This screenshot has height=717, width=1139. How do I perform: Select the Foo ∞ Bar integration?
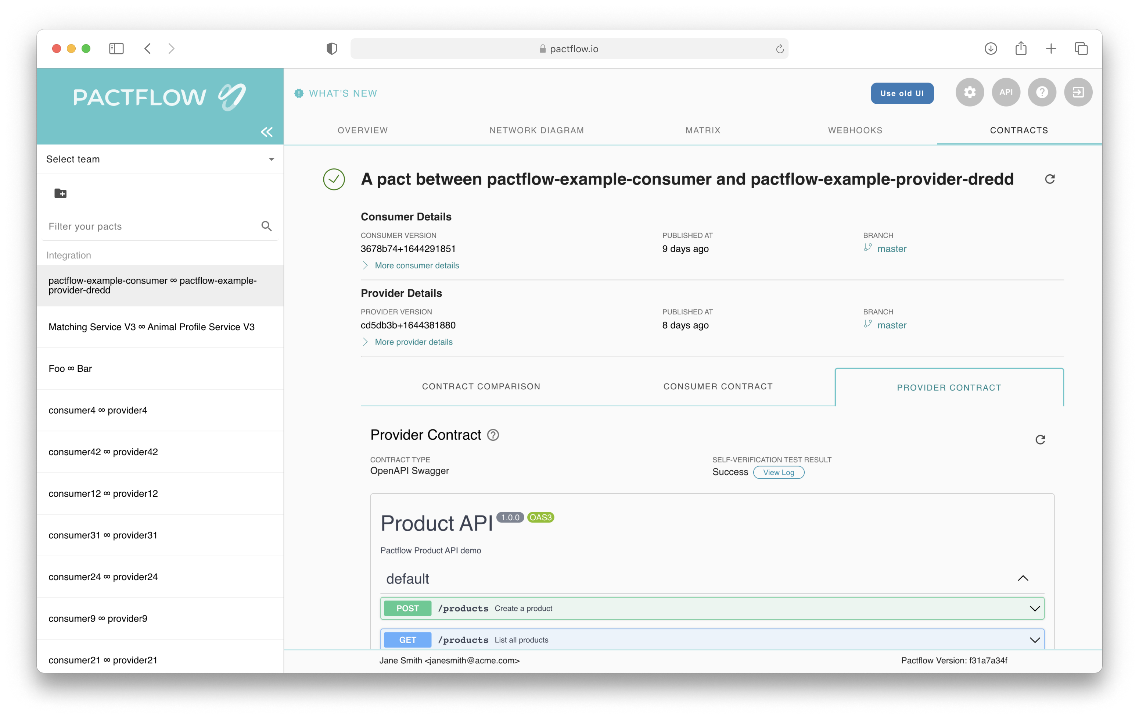[x=70, y=368]
